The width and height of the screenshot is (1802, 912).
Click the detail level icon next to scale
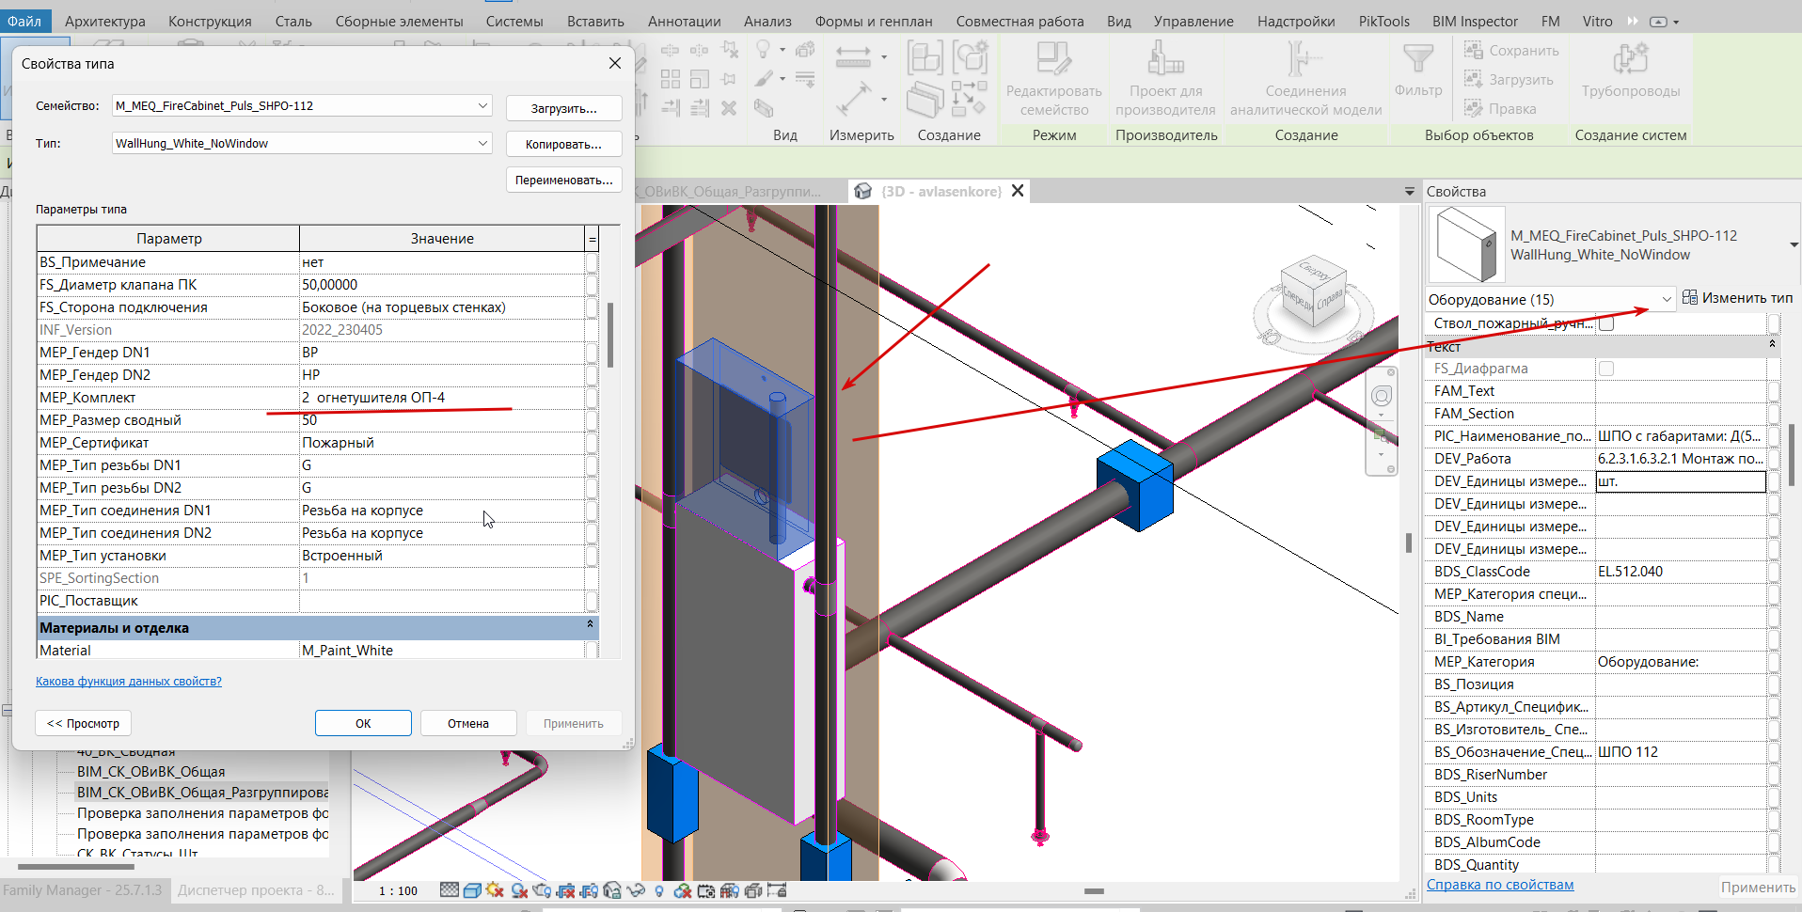click(x=450, y=890)
